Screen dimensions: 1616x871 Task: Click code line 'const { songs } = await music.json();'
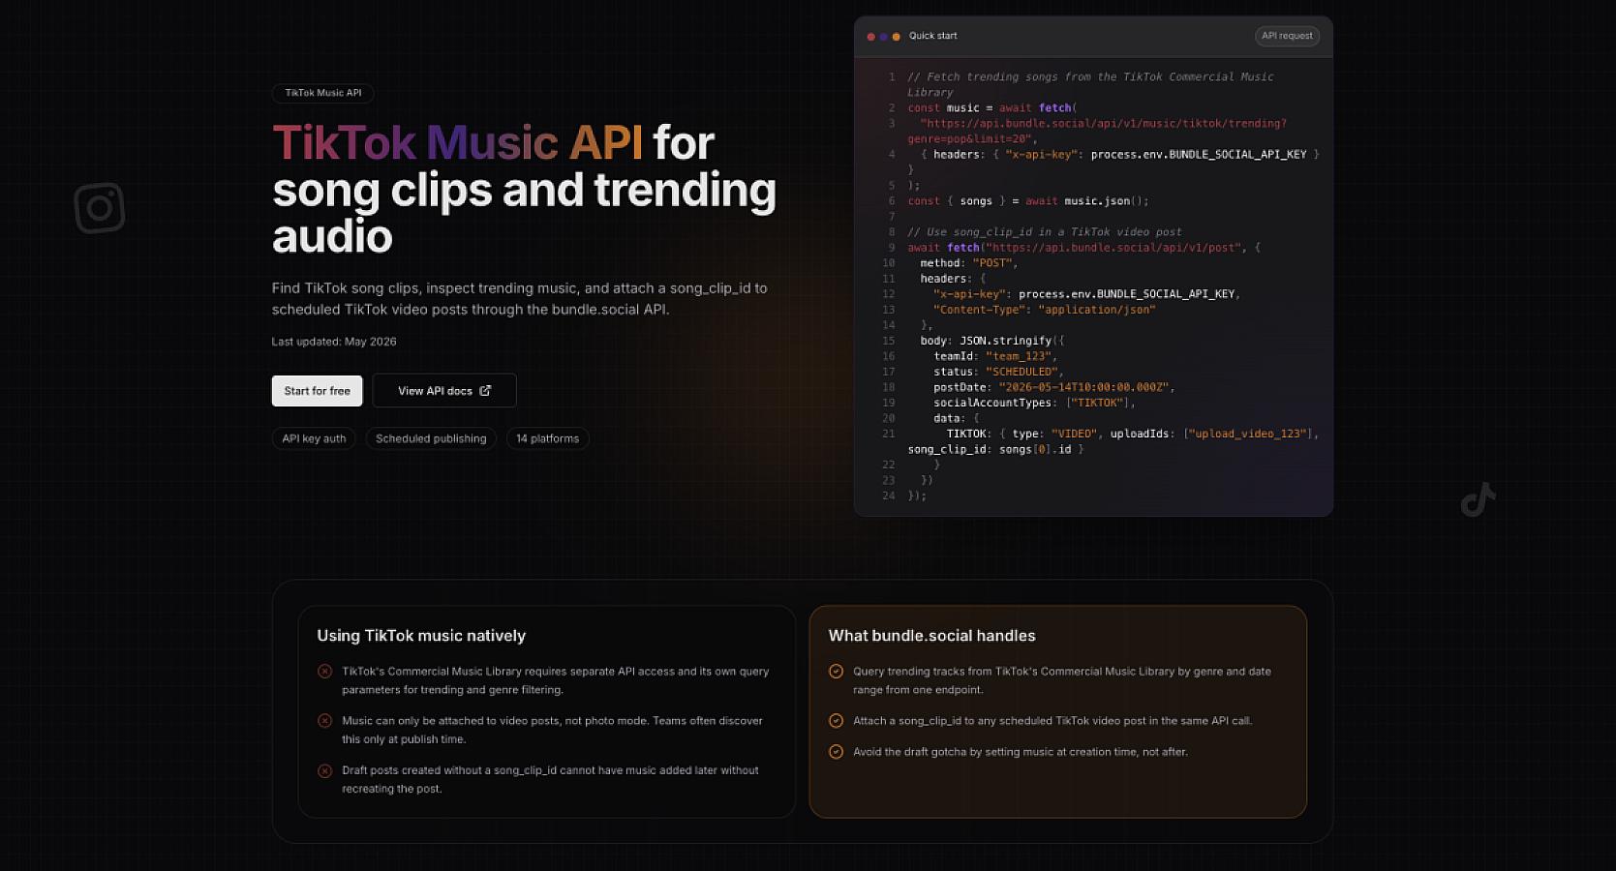pyautogui.click(x=1027, y=201)
